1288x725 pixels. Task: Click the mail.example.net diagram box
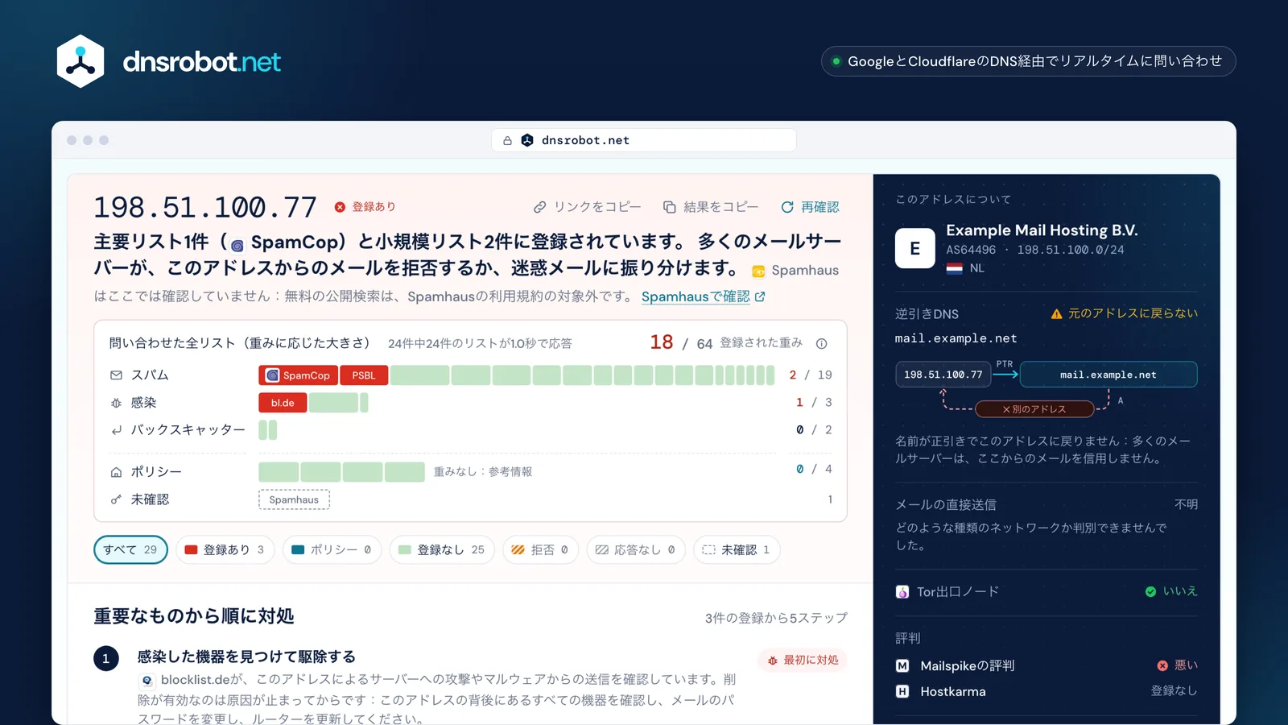1108,375
